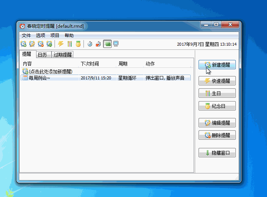Screen dimensions: 267x197
Task: Sort by the 周期 column header
Action: (130, 64)
